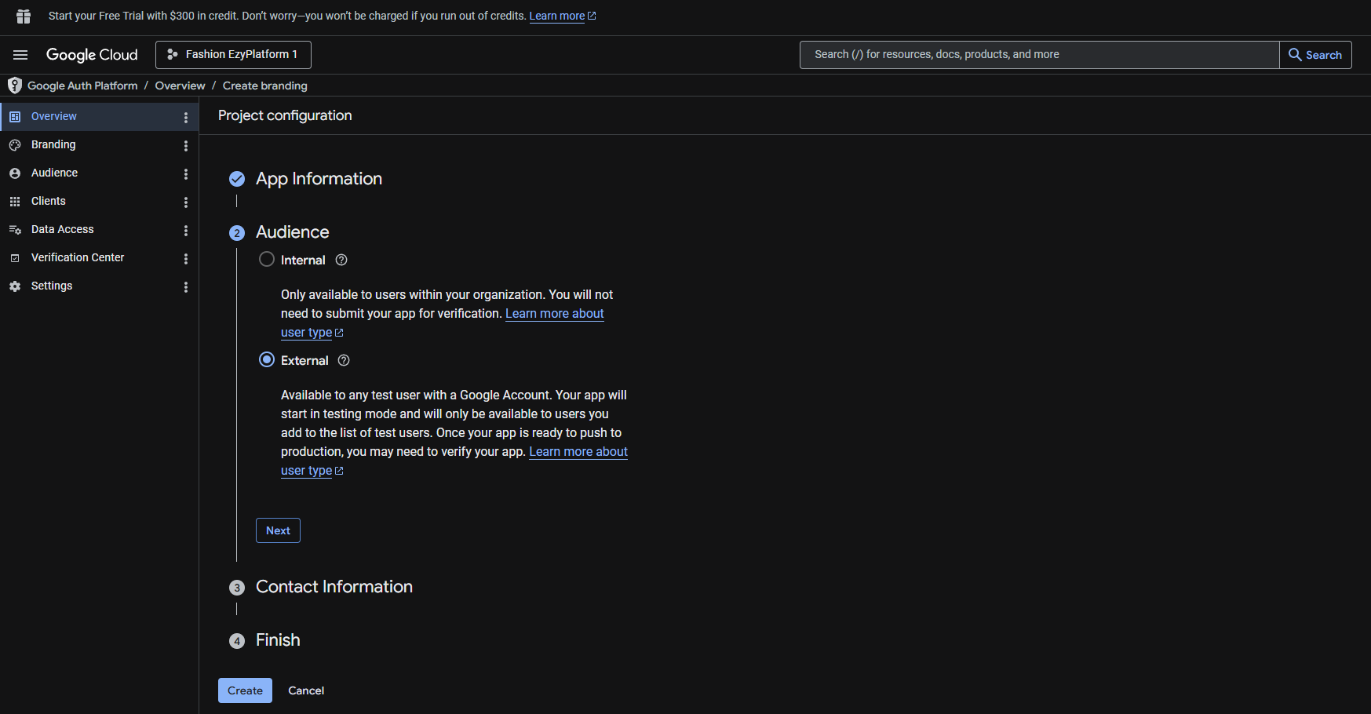Viewport: 1371px width, 714px height.
Task: Open the Fashion EzyPlatform 1 project picker
Action: click(233, 55)
